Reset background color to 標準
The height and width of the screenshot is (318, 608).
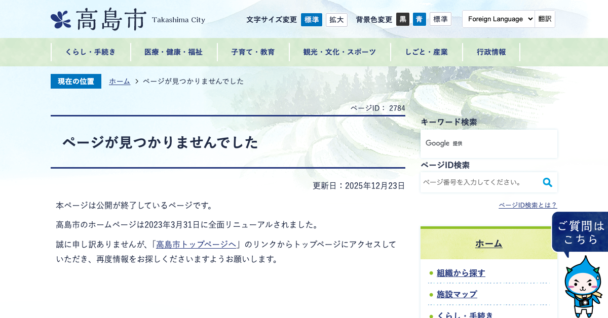440,19
